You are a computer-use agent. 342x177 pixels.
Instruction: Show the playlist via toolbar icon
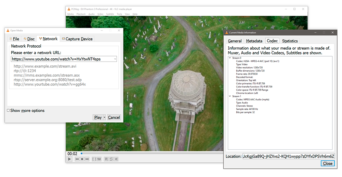[106, 159]
